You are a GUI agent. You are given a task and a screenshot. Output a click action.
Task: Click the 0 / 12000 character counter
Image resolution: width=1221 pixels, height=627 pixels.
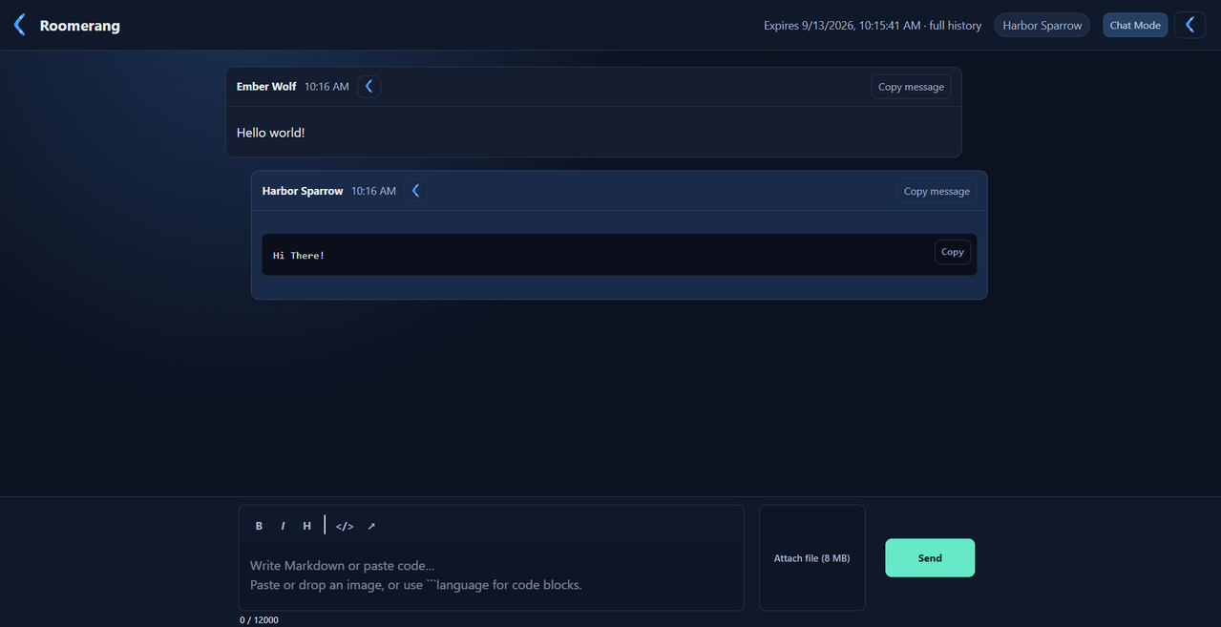[259, 619]
